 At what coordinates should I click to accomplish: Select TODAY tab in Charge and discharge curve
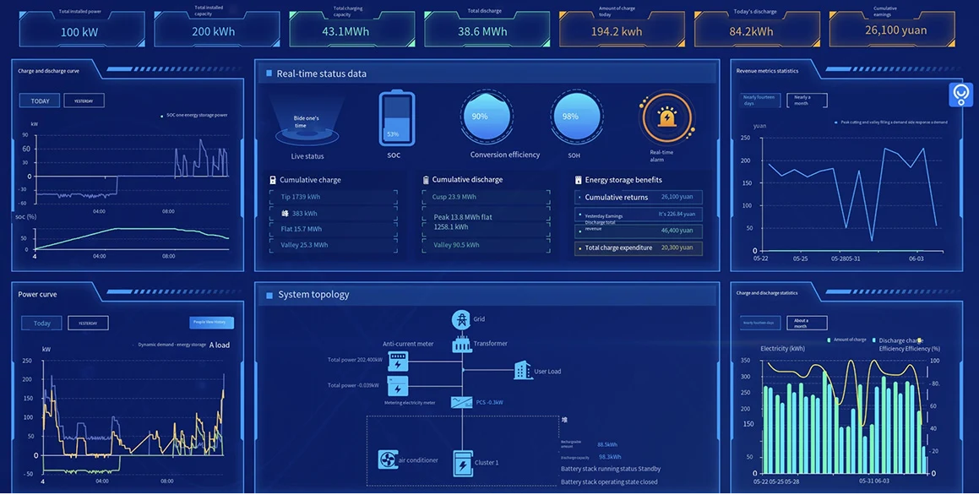point(40,101)
